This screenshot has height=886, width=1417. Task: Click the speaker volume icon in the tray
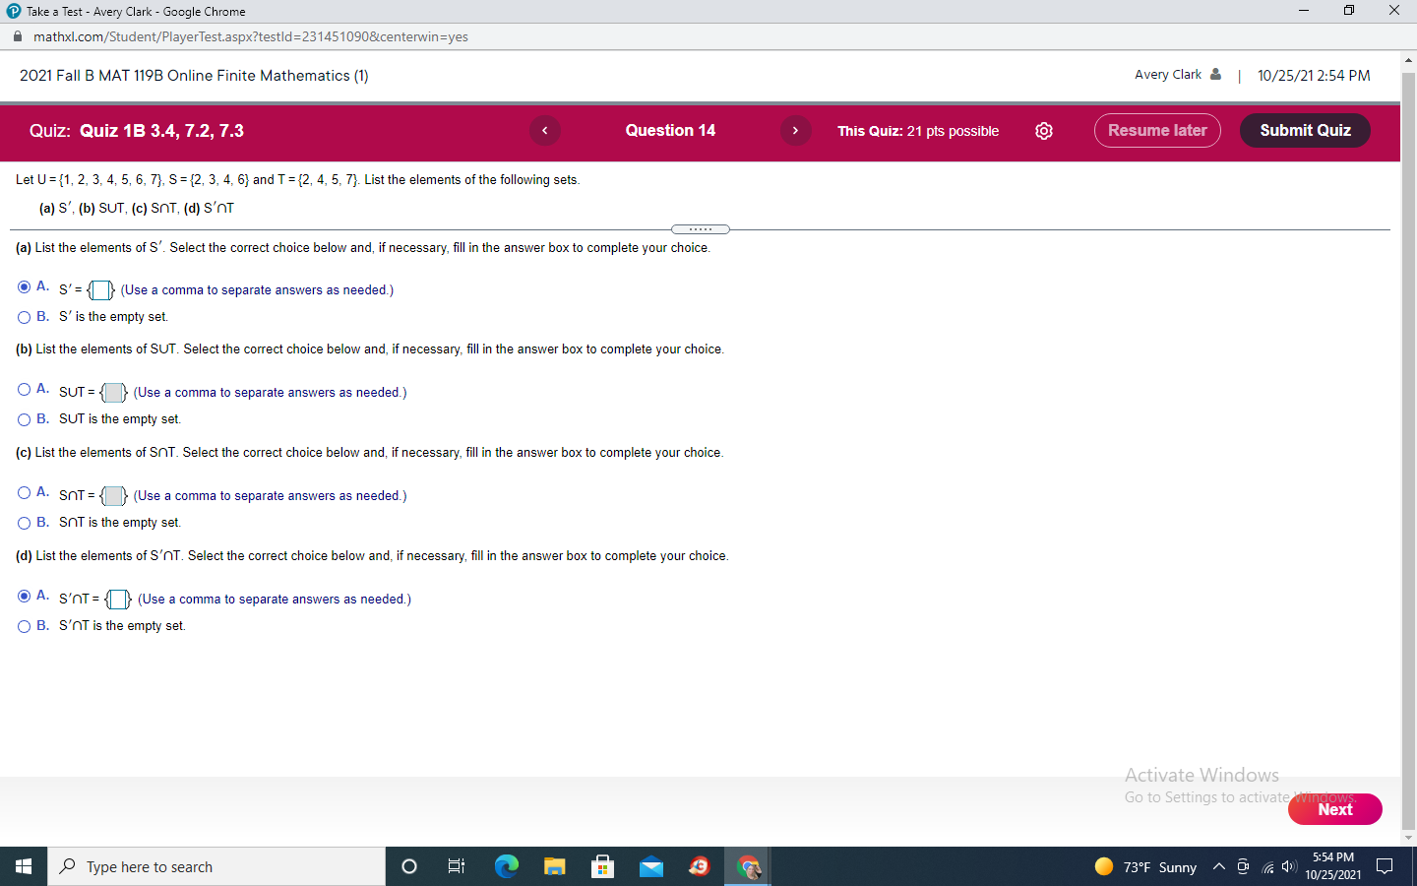(1287, 867)
